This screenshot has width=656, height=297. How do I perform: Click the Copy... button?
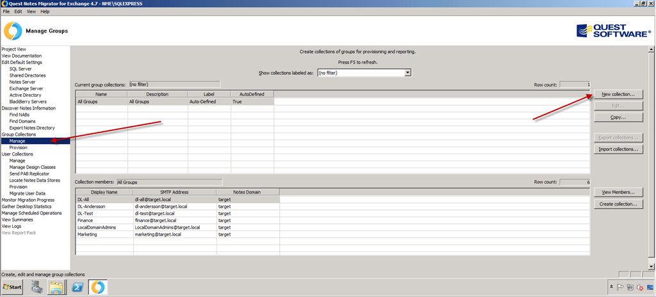click(x=618, y=118)
